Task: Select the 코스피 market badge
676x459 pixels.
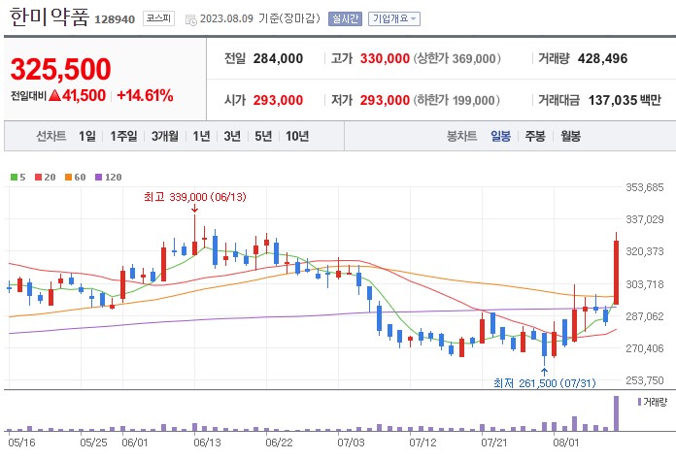Action: click(x=158, y=18)
